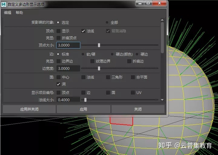Click the 应用 button
Viewport: 218px width, 155px height.
[x=84, y=109]
